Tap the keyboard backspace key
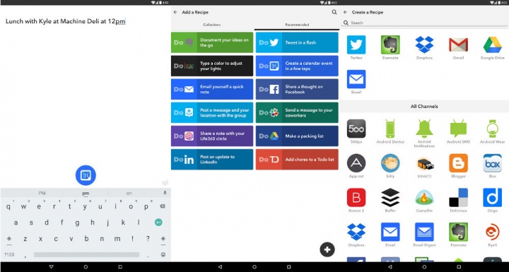This screenshot has height=272, width=509. tap(163, 206)
